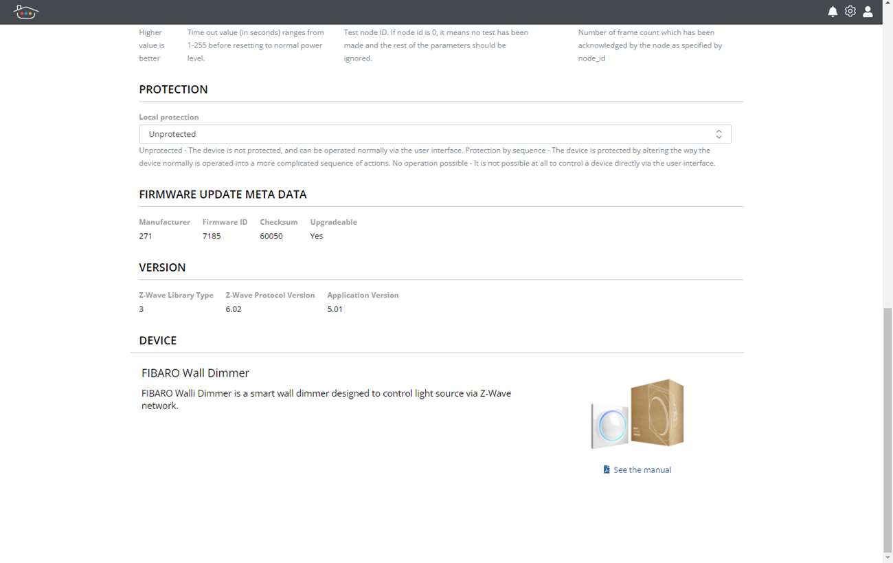Click the VERSION section heading
893x563 pixels.
point(162,267)
